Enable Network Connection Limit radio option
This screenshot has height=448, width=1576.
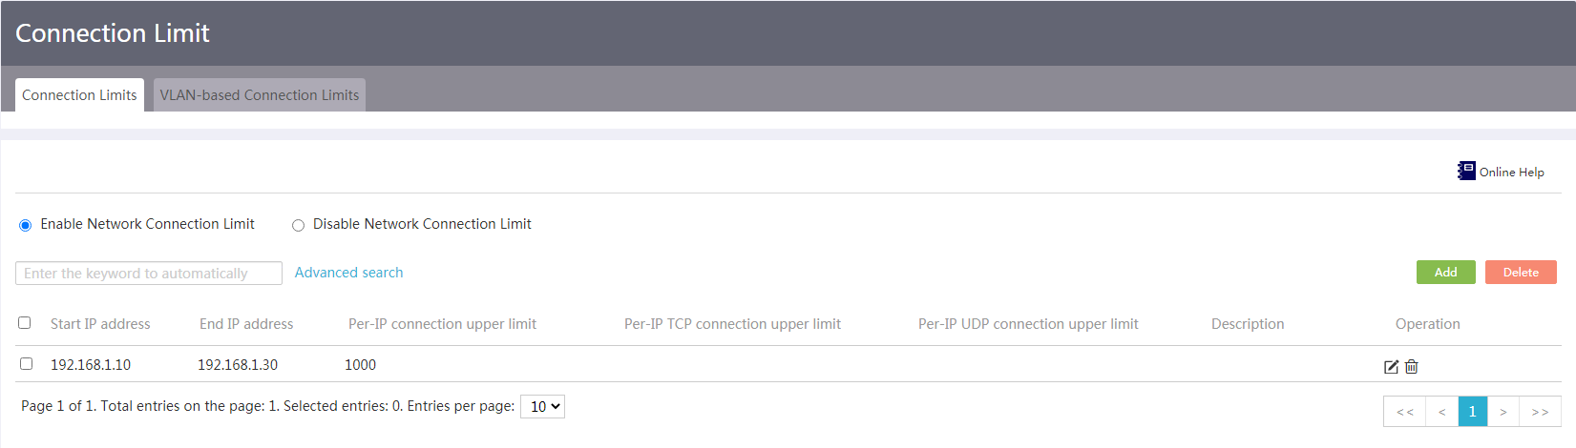click(26, 225)
